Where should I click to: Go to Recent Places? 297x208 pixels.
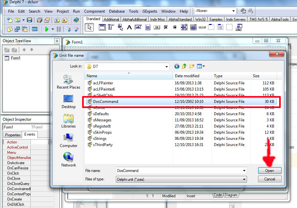pos(68,82)
